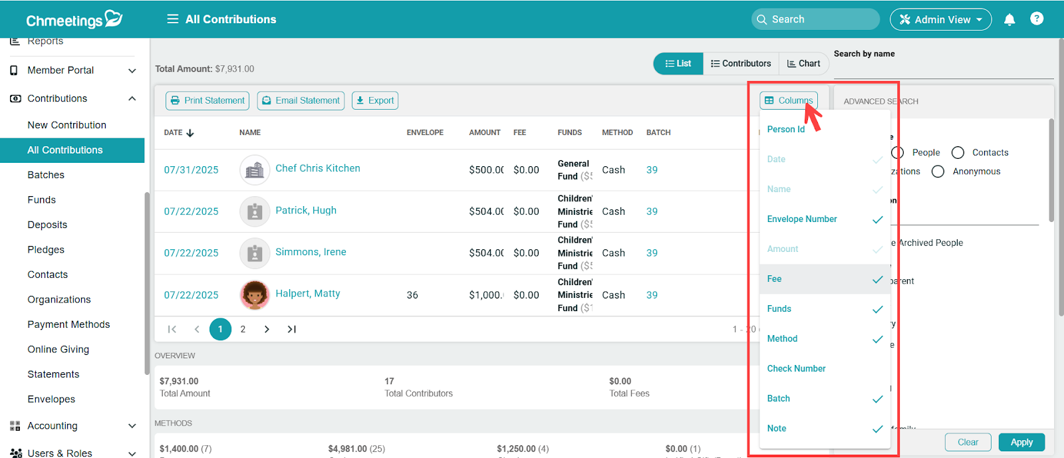Screen dimensions: 1064x458
Task: Toggle the hamburger menu icon
Action: (172, 19)
